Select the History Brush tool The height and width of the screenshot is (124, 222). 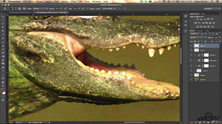pyautogui.click(x=3, y=49)
